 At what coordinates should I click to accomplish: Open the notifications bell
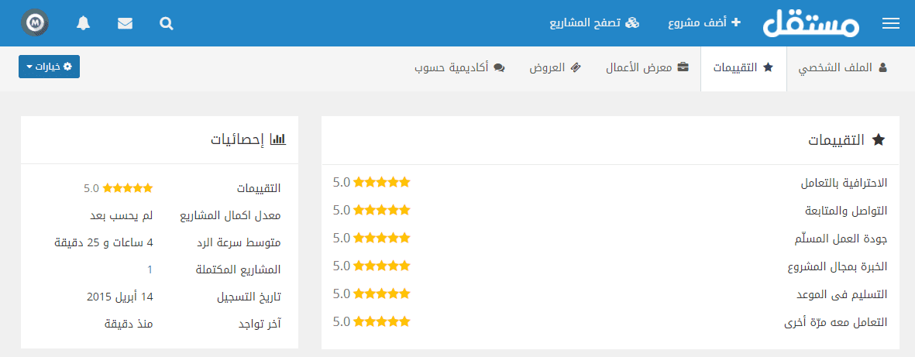click(x=84, y=23)
